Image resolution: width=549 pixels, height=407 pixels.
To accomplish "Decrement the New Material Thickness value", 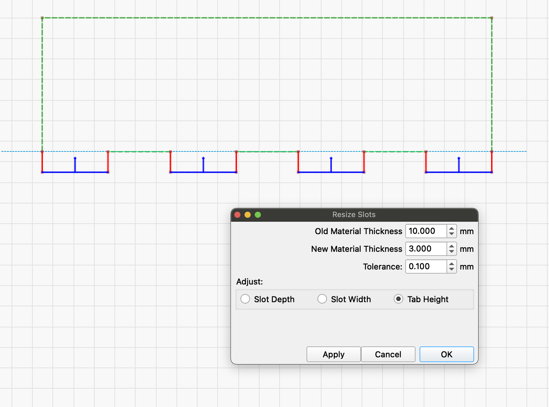I will point(452,252).
